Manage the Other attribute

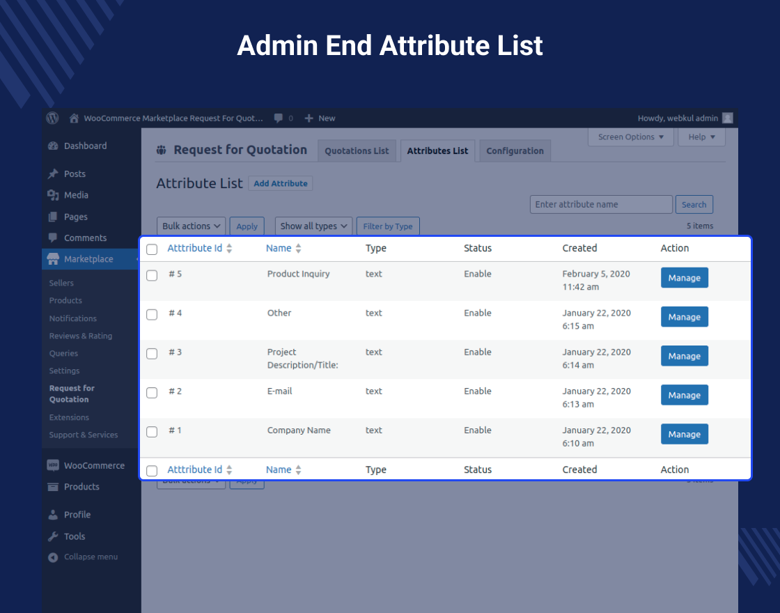pos(685,317)
